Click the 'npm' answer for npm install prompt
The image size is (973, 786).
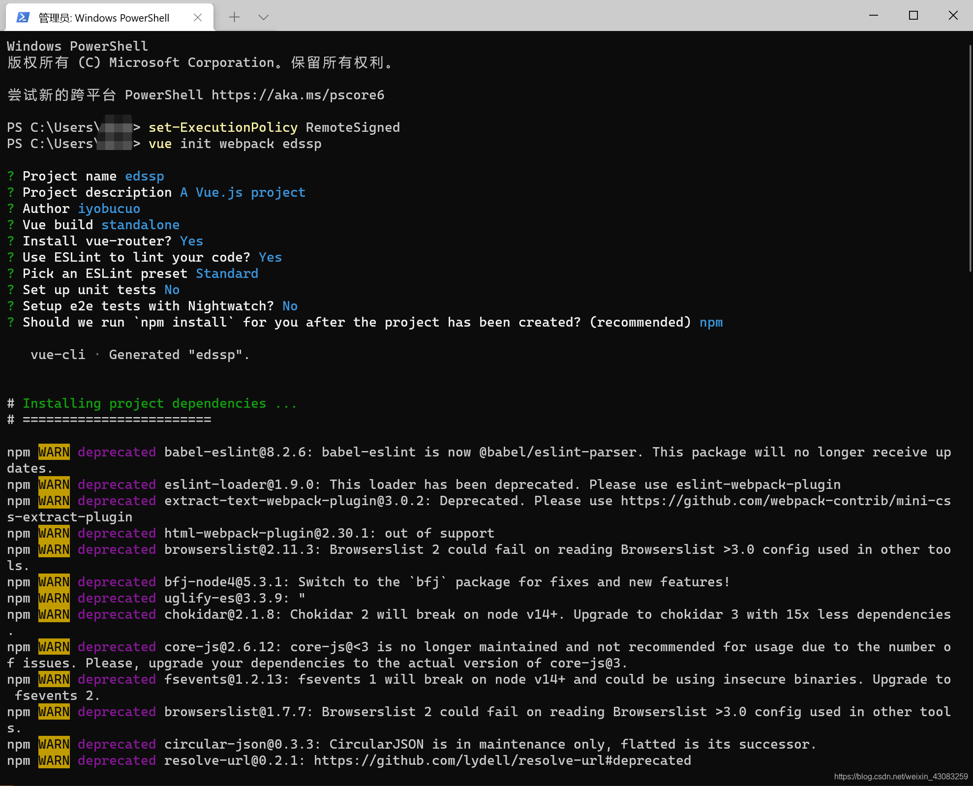pyautogui.click(x=711, y=322)
